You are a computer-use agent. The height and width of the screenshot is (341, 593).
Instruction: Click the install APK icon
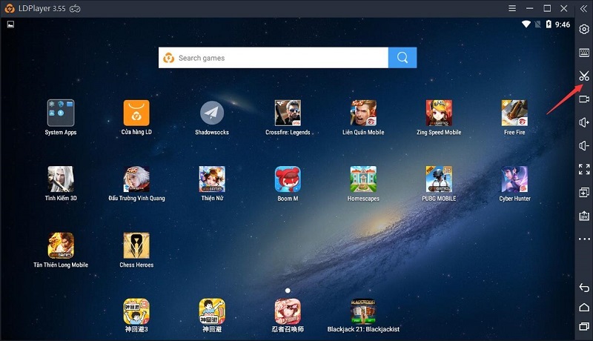tap(584, 216)
